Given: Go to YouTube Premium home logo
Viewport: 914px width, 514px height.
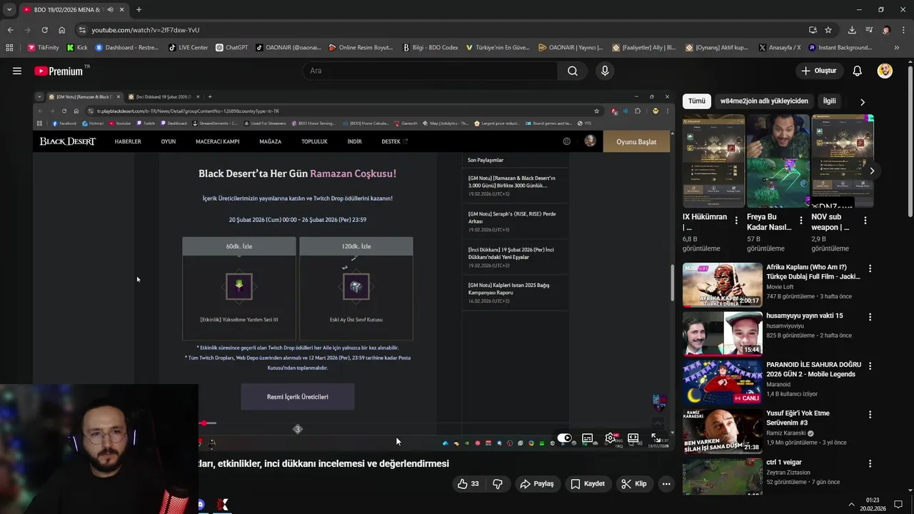Looking at the screenshot, I should 59,71.
